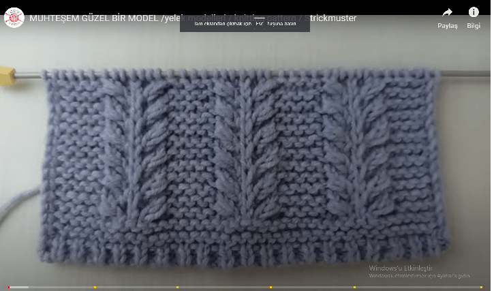Viewport: 494px width, 291px height.
Task: Click the Esc key label in notification
Action: coord(260,23)
